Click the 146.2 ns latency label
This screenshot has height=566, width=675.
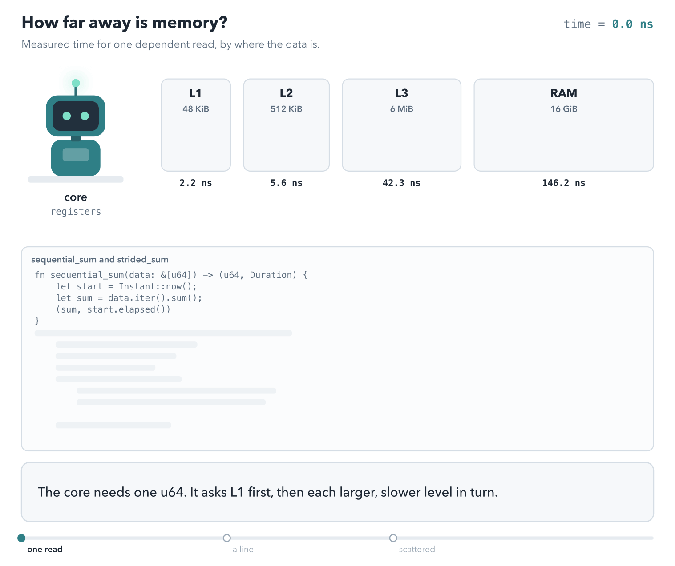[564, 183]
